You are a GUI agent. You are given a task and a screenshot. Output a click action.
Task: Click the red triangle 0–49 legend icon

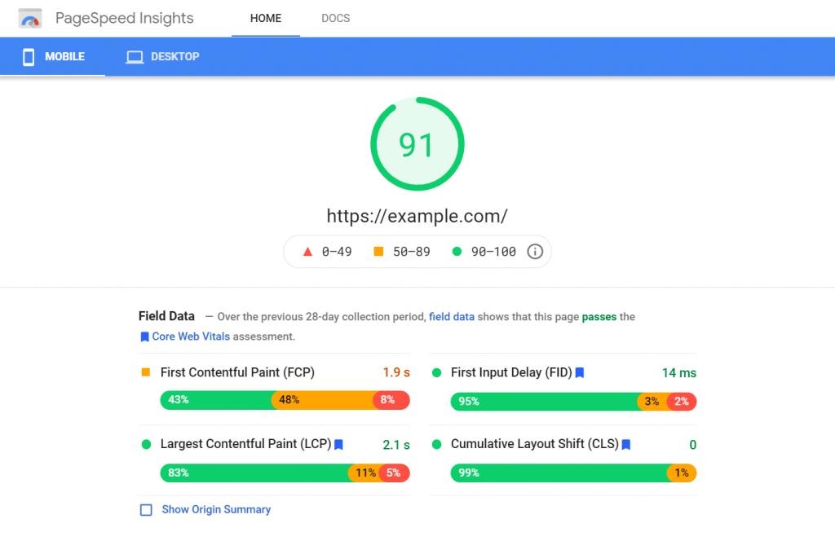tap(307, 252)
